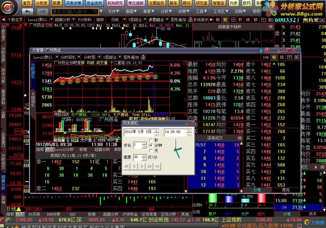
Task: Increment the time 14:26:00 spinner up
Action: pyautogui.click(x=189, y=130)
